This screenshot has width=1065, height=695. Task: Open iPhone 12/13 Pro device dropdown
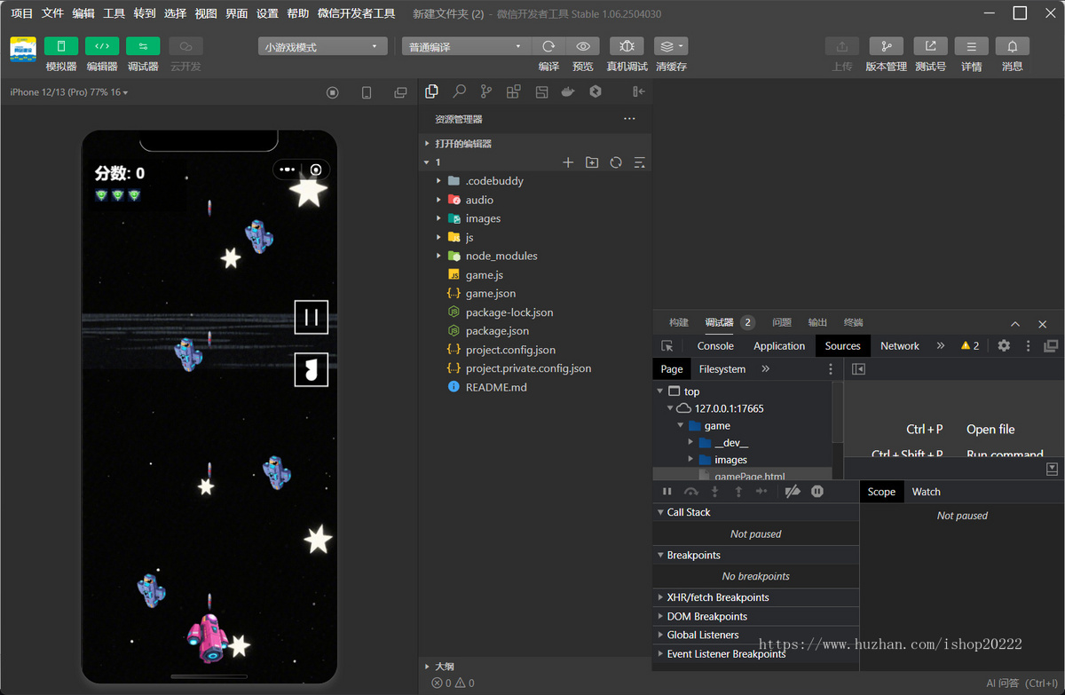click(x=69, y=92)
